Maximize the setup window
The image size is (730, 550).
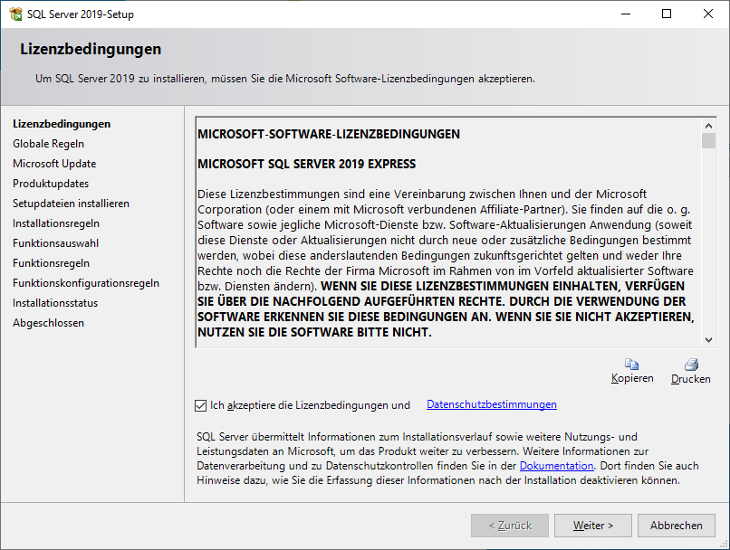pos(667,14)
